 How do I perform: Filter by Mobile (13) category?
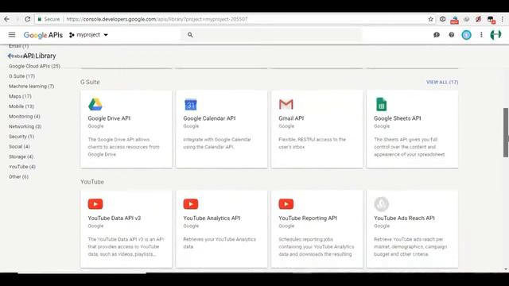click(x=21, y=106)
